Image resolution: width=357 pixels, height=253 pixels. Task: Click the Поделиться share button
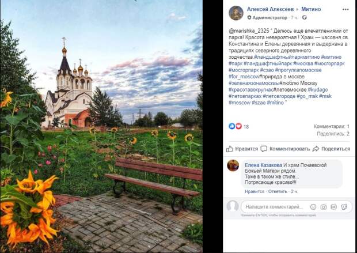(331, 149)
